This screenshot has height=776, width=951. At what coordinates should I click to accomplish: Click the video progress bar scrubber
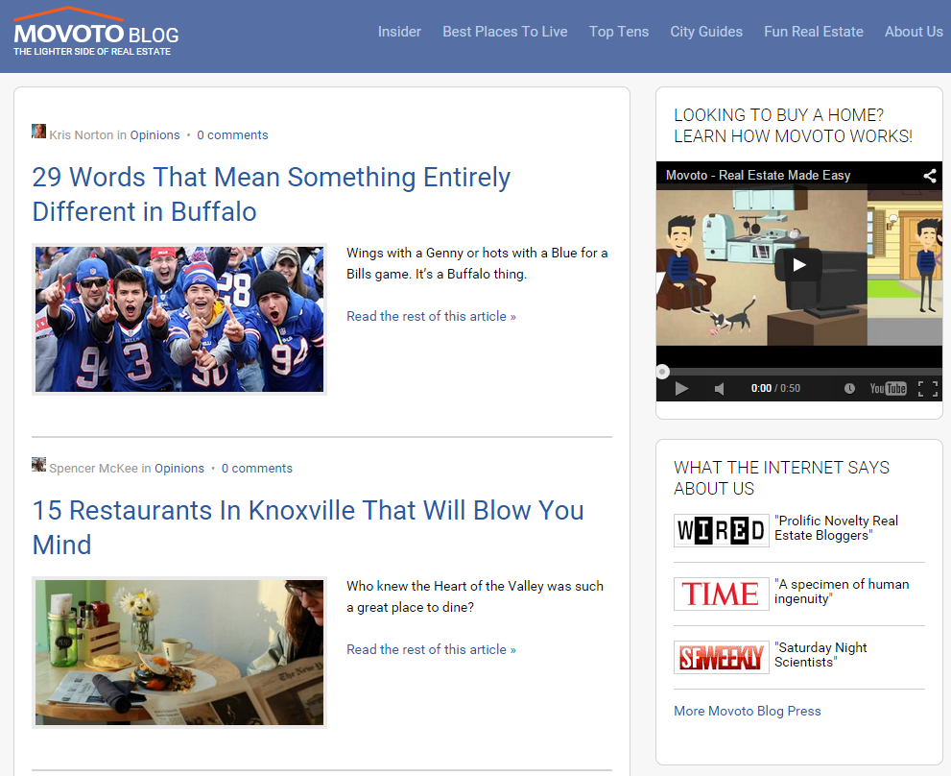click(663, 372)
